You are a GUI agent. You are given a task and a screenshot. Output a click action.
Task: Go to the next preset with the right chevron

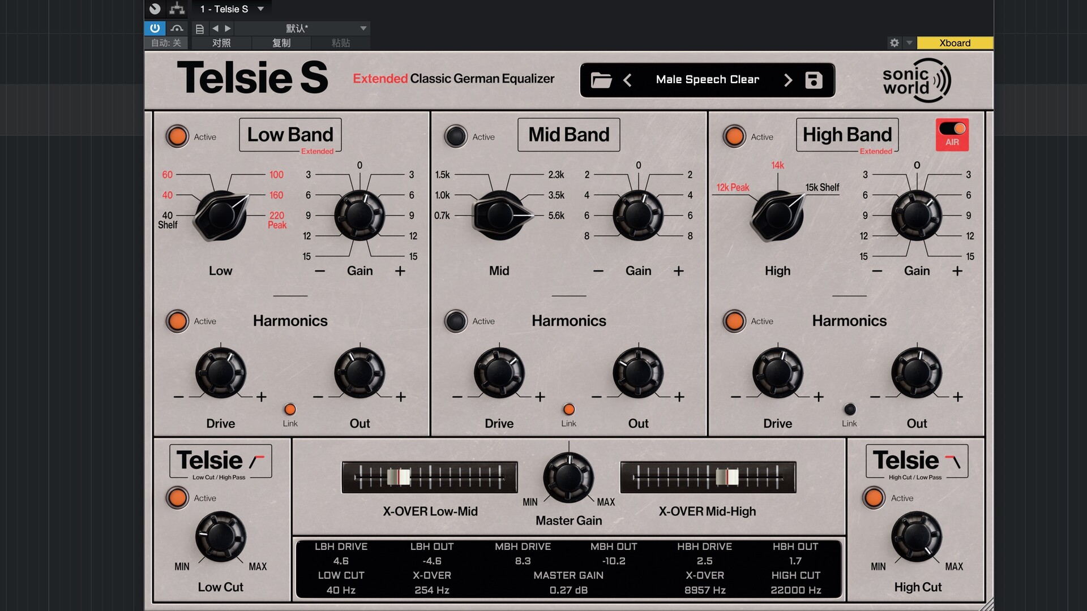click(788, 80)
